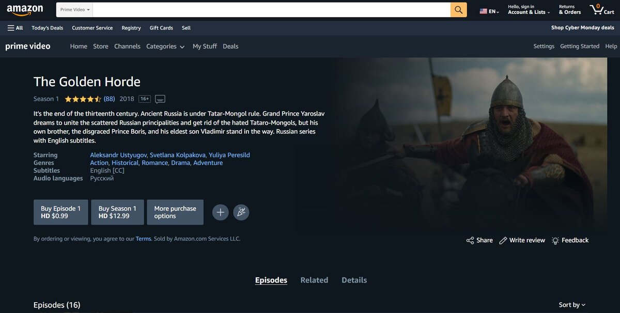Viewport: 620px width, 313px height.
Task: Open Prime Video Deals
Action: coord(230,46)
